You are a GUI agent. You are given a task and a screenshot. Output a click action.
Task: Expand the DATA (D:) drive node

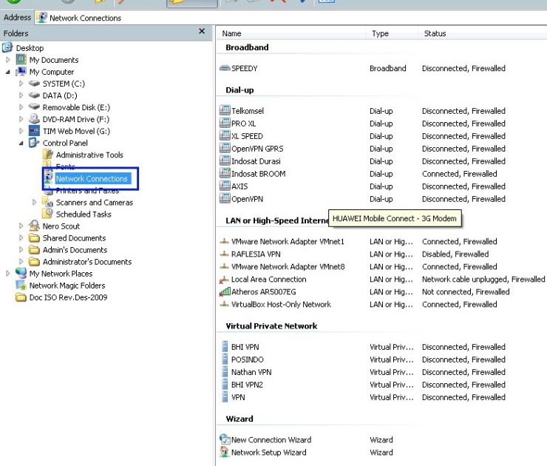[x=21, y=95]
